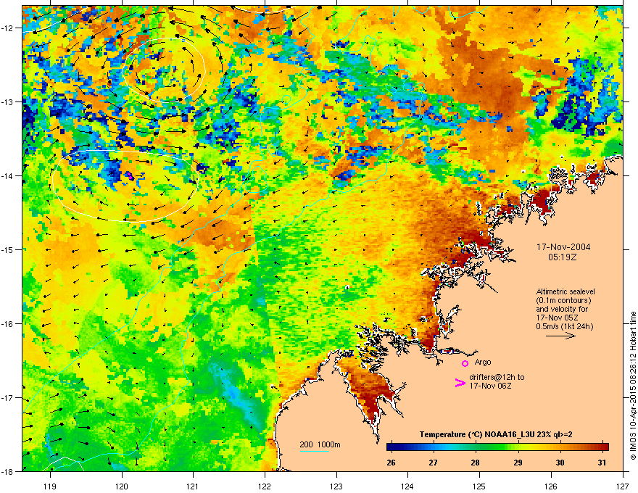Image resolution: width=638 pixels, height=493 pixels.
Task: Click the magenta Argo circle legend marker
Action: coord(465,363)
